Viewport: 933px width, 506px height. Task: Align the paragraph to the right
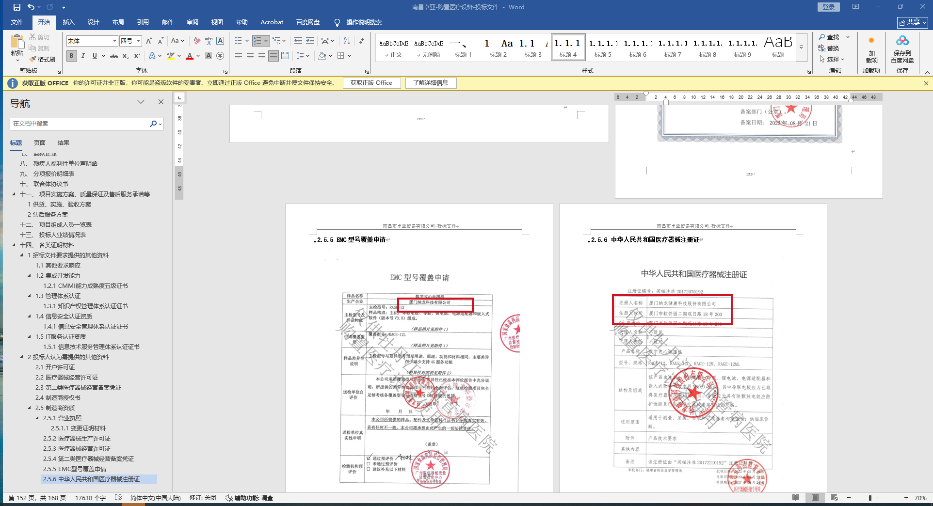(261, 56)
